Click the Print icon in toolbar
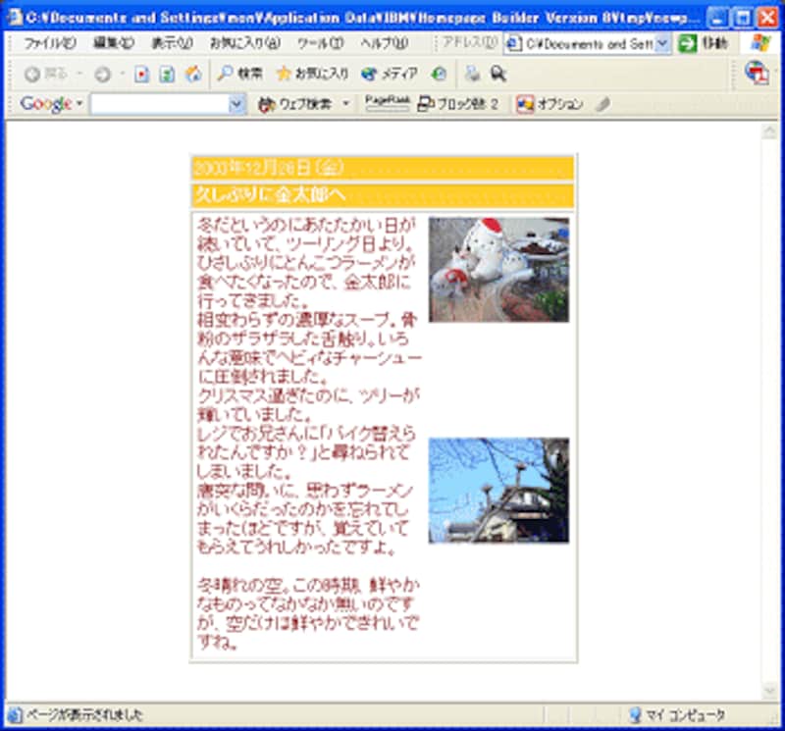 click(473, 74)
